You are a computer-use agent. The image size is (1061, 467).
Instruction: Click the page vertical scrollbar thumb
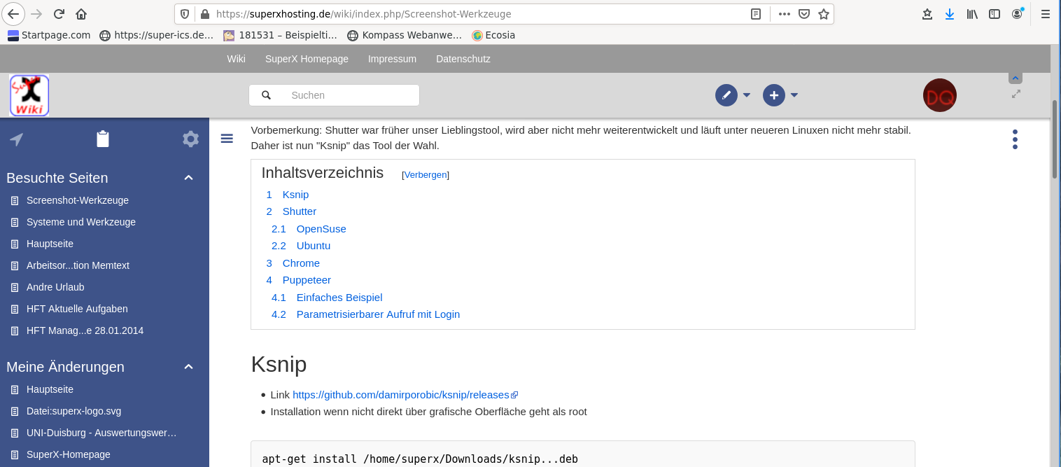tap(1055, 139)
